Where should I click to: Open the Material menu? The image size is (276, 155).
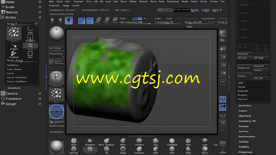[x=143, y=2]
